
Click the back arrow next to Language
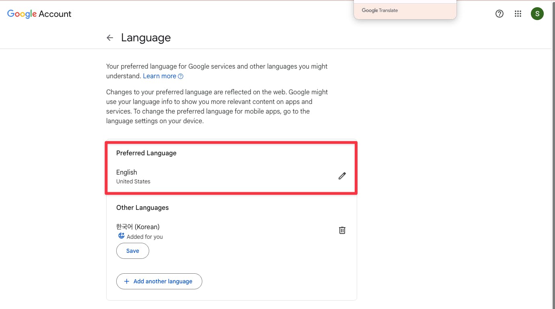[x=109, y=37]
